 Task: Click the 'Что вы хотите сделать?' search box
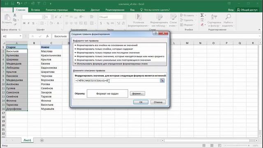[155, 10]
